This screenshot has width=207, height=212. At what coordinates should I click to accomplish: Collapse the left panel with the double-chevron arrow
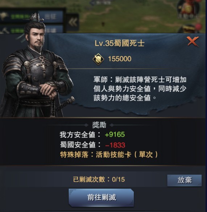point(73,22)
